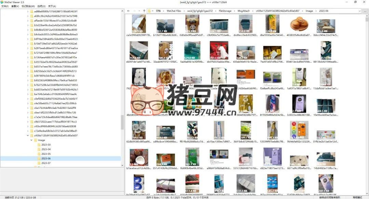Image resolution: width=369 pixels, height=199 pixels.
Task: Click the forward navigation arrow
Action: [x=134, y=11]
